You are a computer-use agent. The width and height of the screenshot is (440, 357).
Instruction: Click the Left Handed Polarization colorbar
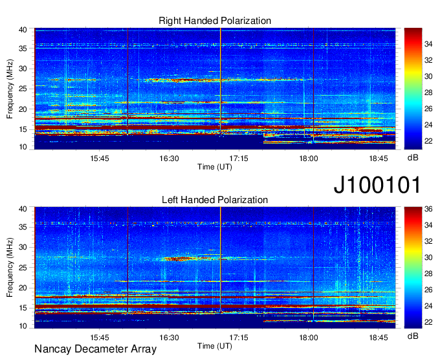[x=413, y=268]
